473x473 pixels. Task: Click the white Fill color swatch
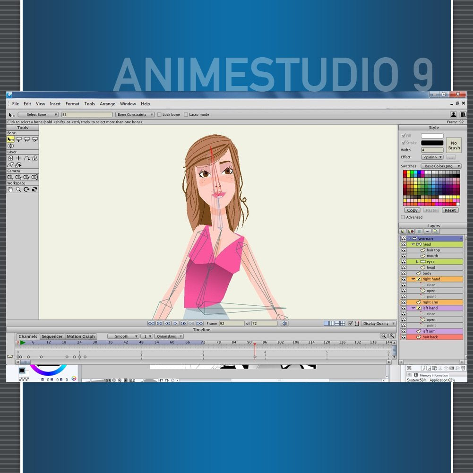pos(432,136)
